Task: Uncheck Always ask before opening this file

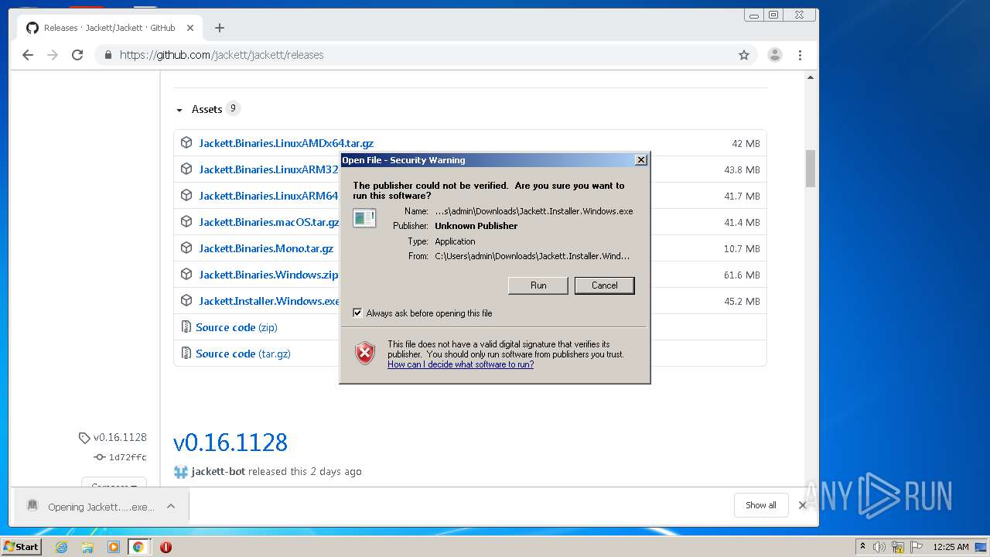Action: pyautogui.click(x=357, y=313)
